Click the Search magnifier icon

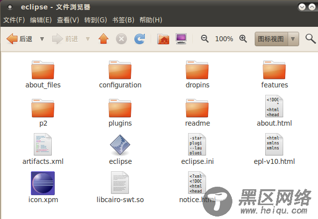point(311,39)
